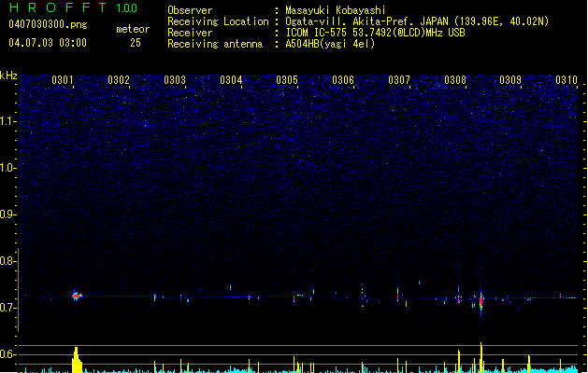This screenshot has width=588, height=373.
Task: Click the tall yellow intensity peak near 0301
Action: pyautogui.click(x=77, y=360)
